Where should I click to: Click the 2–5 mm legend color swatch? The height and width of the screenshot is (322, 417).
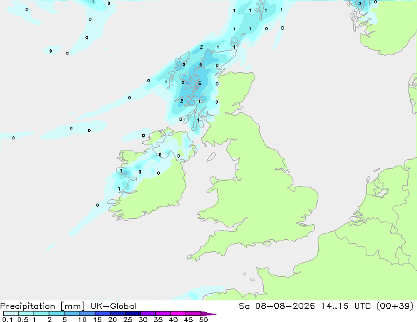click(57, 313)
